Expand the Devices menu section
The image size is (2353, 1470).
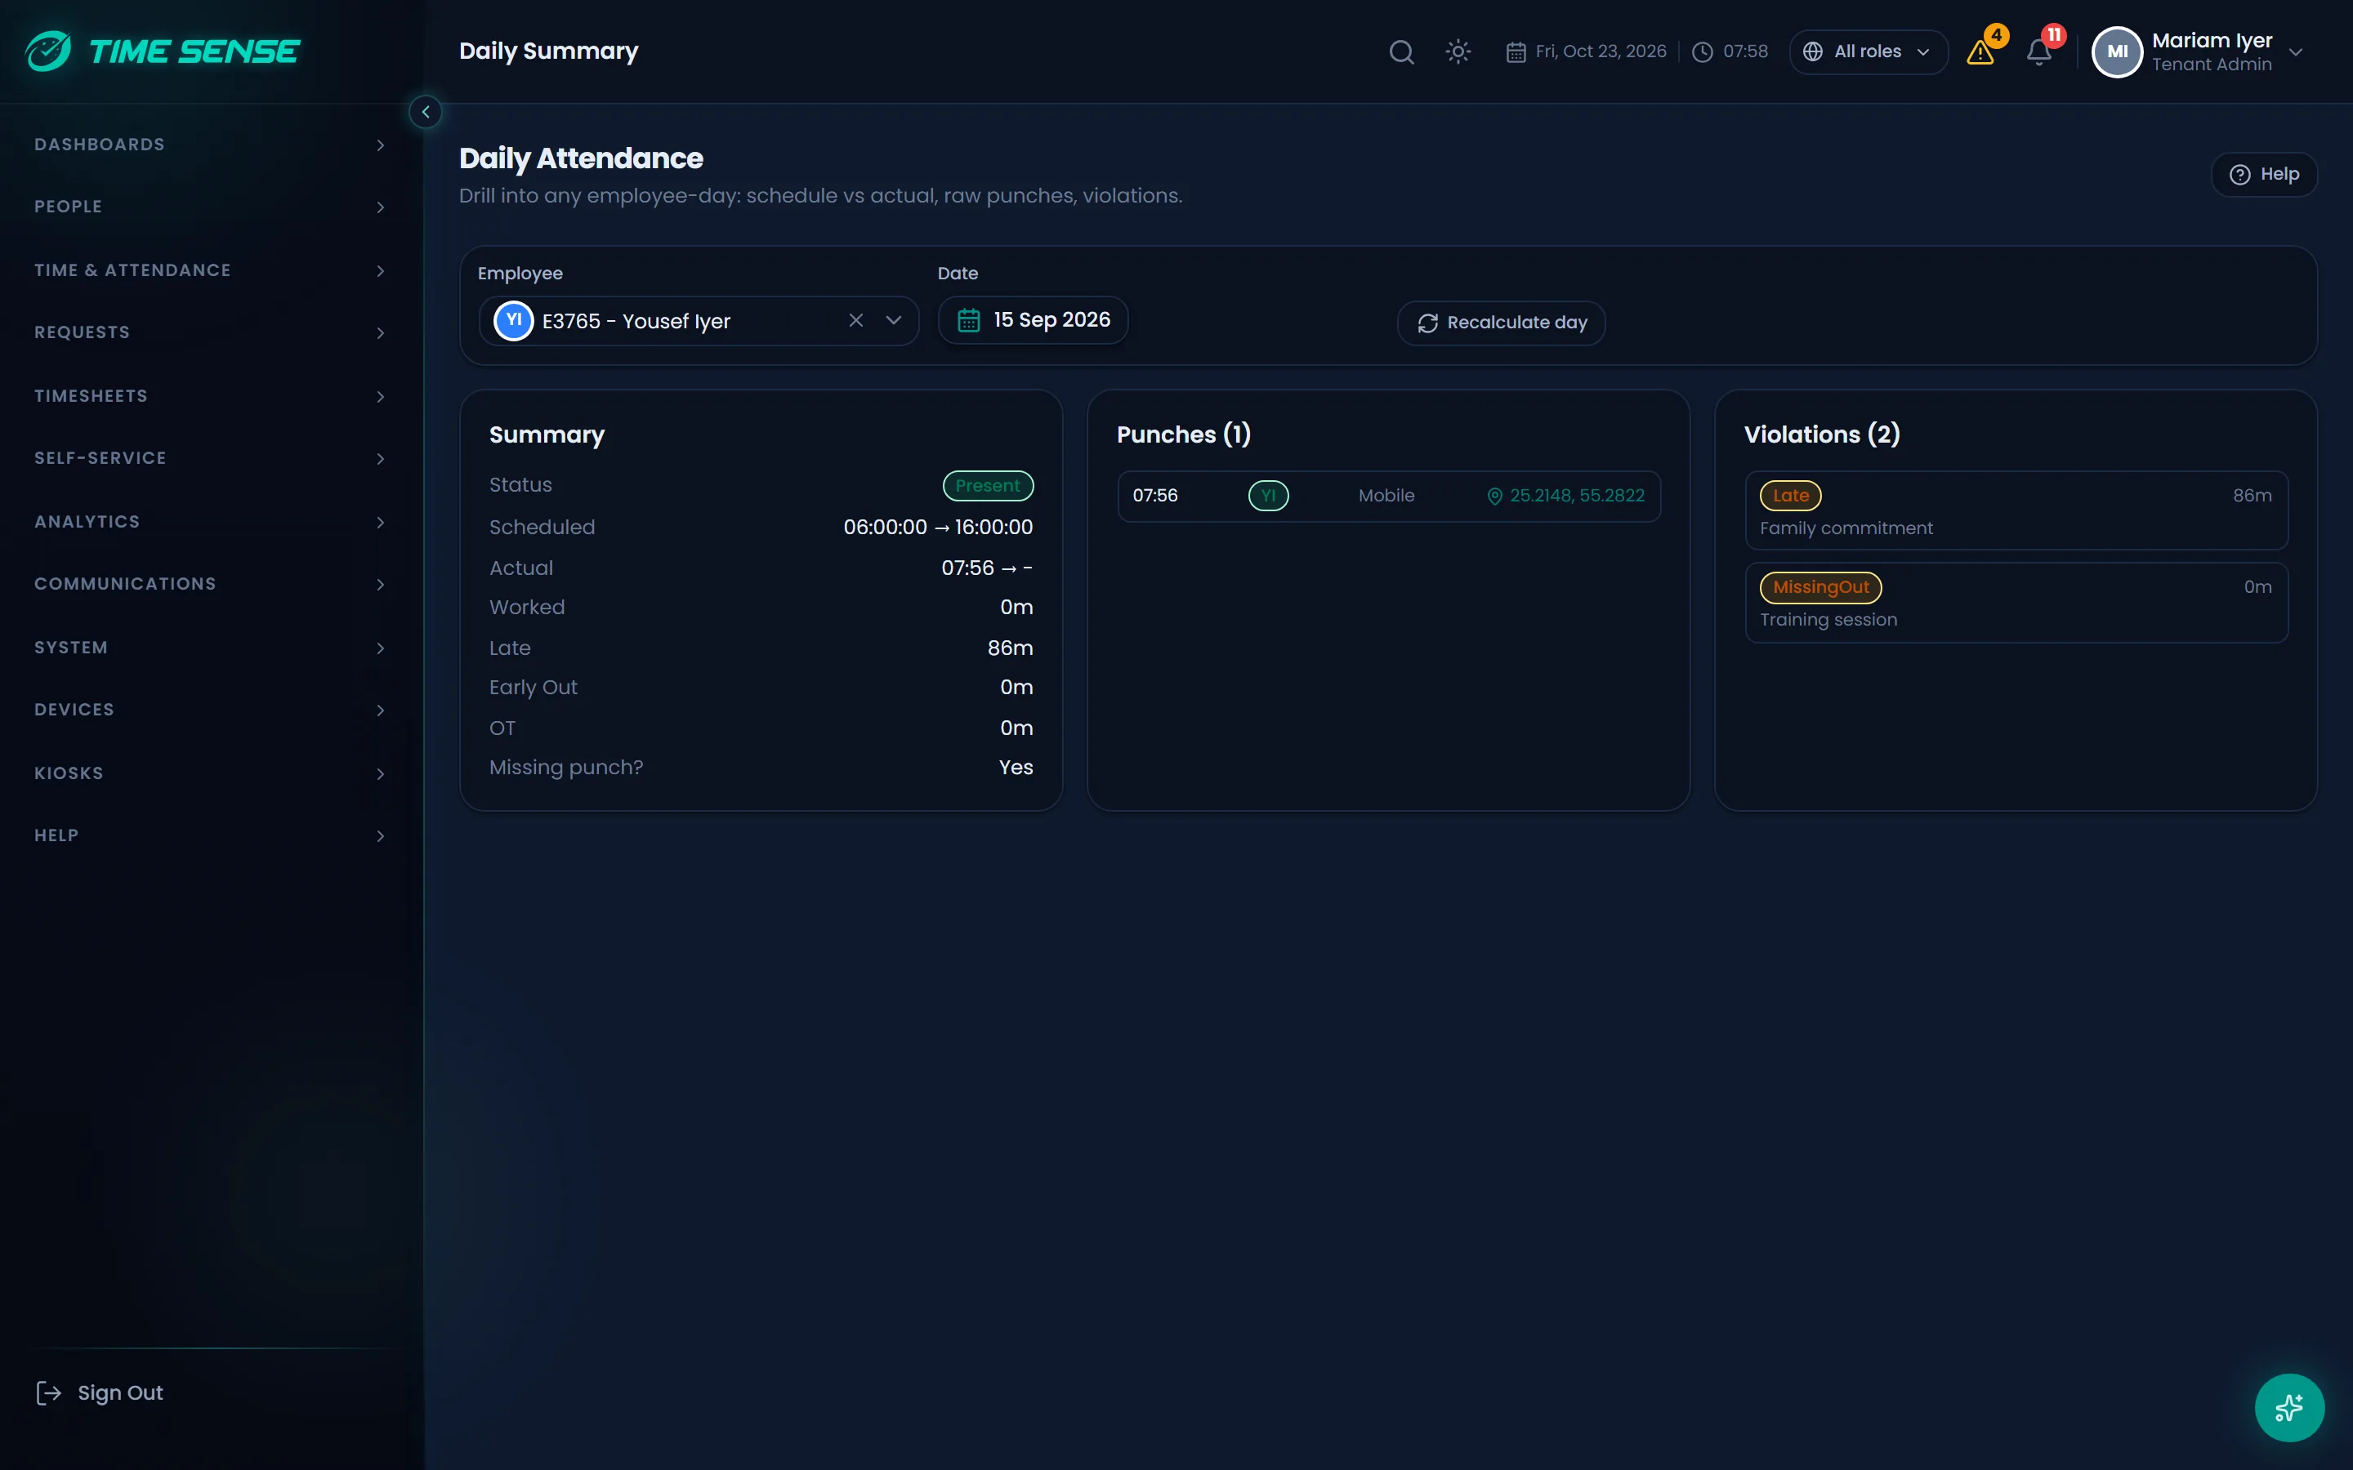(211, 710)
